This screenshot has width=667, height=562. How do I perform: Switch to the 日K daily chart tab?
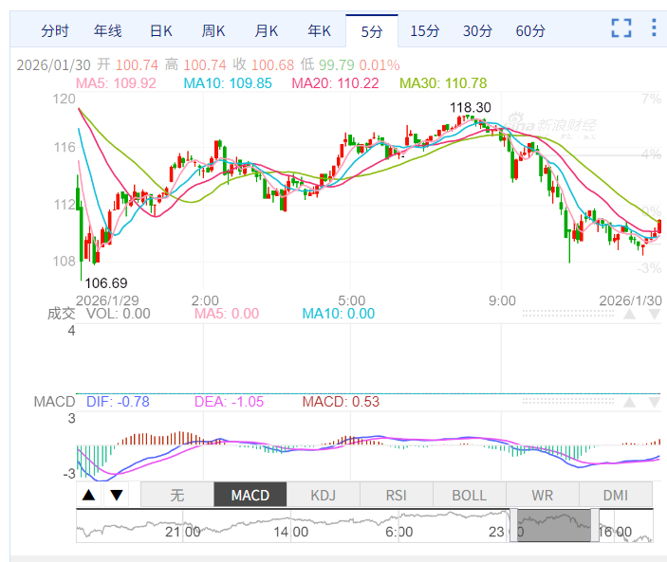tap(161, 31)
